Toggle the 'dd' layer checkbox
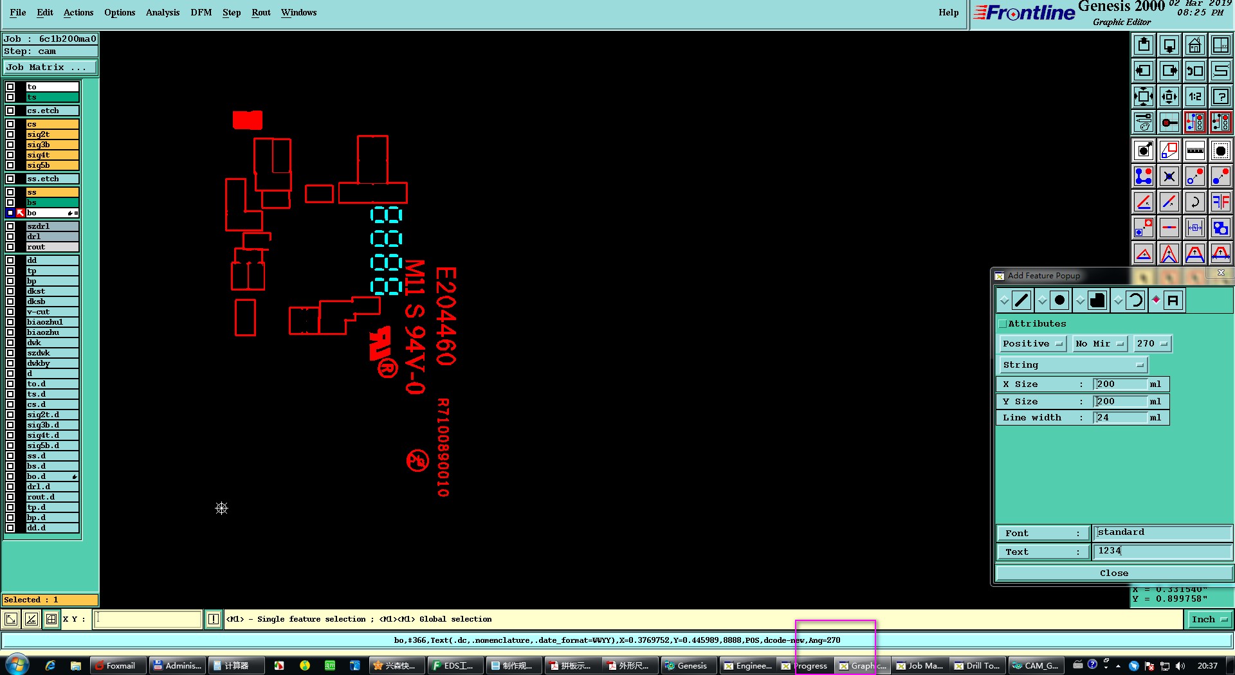This screenshot has width=1235, height=675. tap(10, 260)
